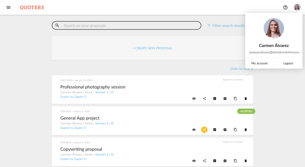This screenshot has height=167, width=305.
Task: Click the highlighted share icon on General App project
Action: point(204,130)
